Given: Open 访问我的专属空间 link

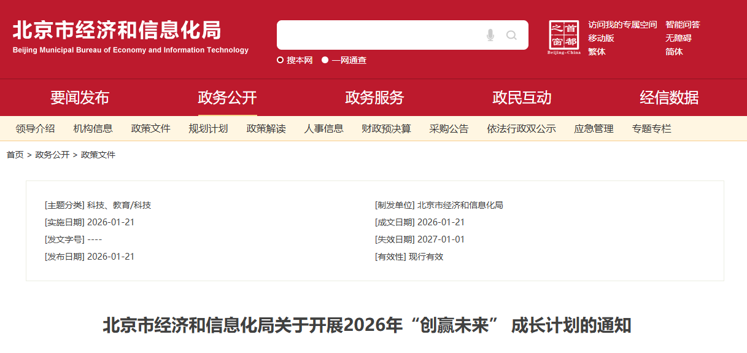Looking at the screenshot, I should coord(622,25).
